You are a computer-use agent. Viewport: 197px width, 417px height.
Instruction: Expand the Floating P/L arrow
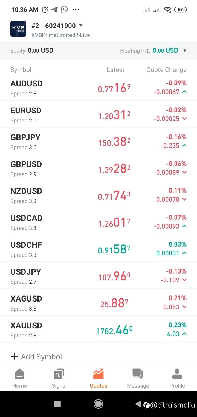pyautogui.click(x=185, y=50)
